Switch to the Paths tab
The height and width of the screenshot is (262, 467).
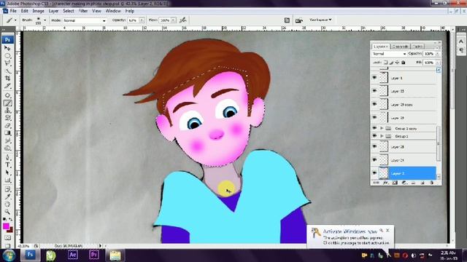[x=417, y=47]
